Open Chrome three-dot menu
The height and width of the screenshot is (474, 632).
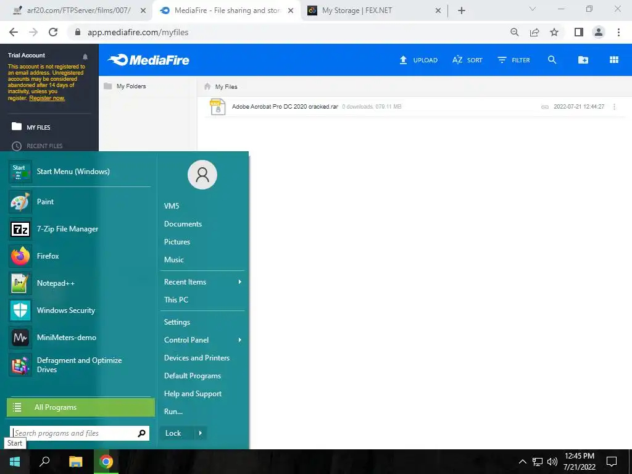tap(618, 32)
